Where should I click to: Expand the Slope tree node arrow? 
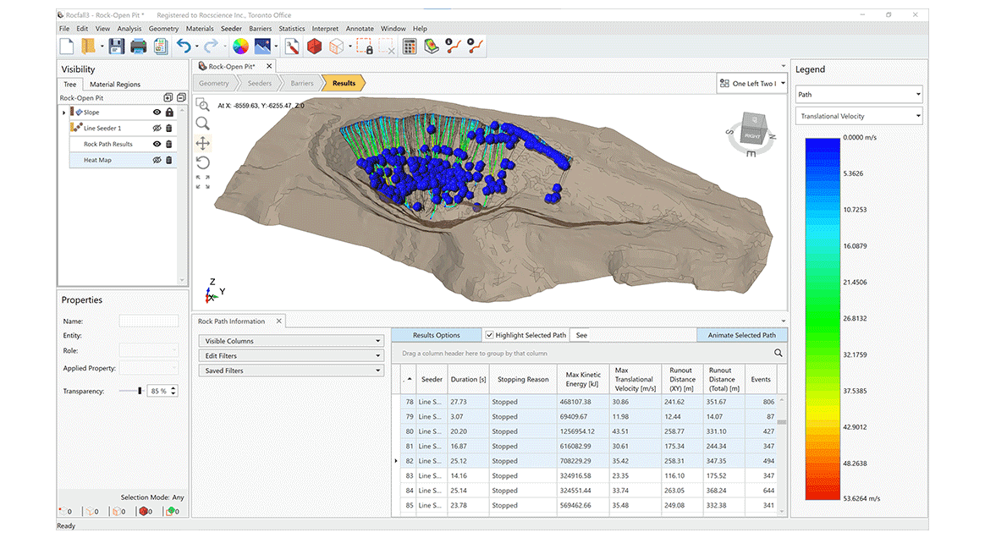[x=63, y=113]
